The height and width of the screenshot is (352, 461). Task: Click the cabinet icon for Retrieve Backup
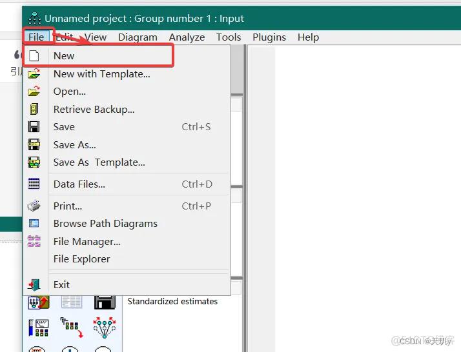pos(34,109)
